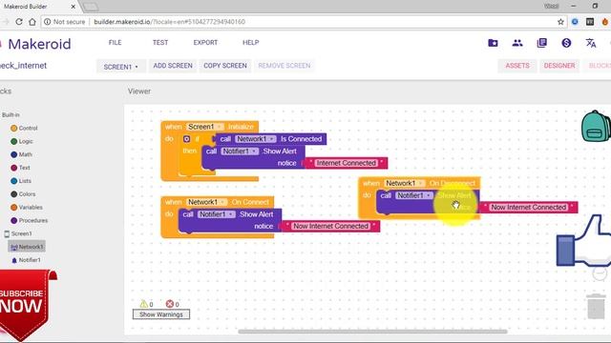Open the community people icon

click(517, 43)
